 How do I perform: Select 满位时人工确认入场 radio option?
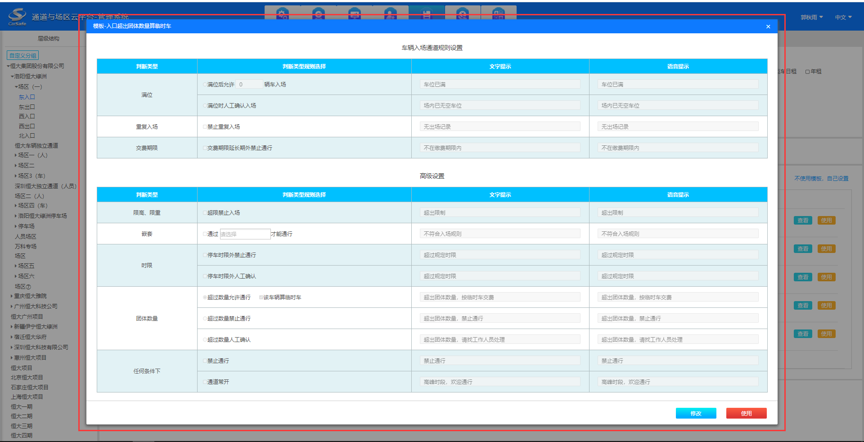205,106
